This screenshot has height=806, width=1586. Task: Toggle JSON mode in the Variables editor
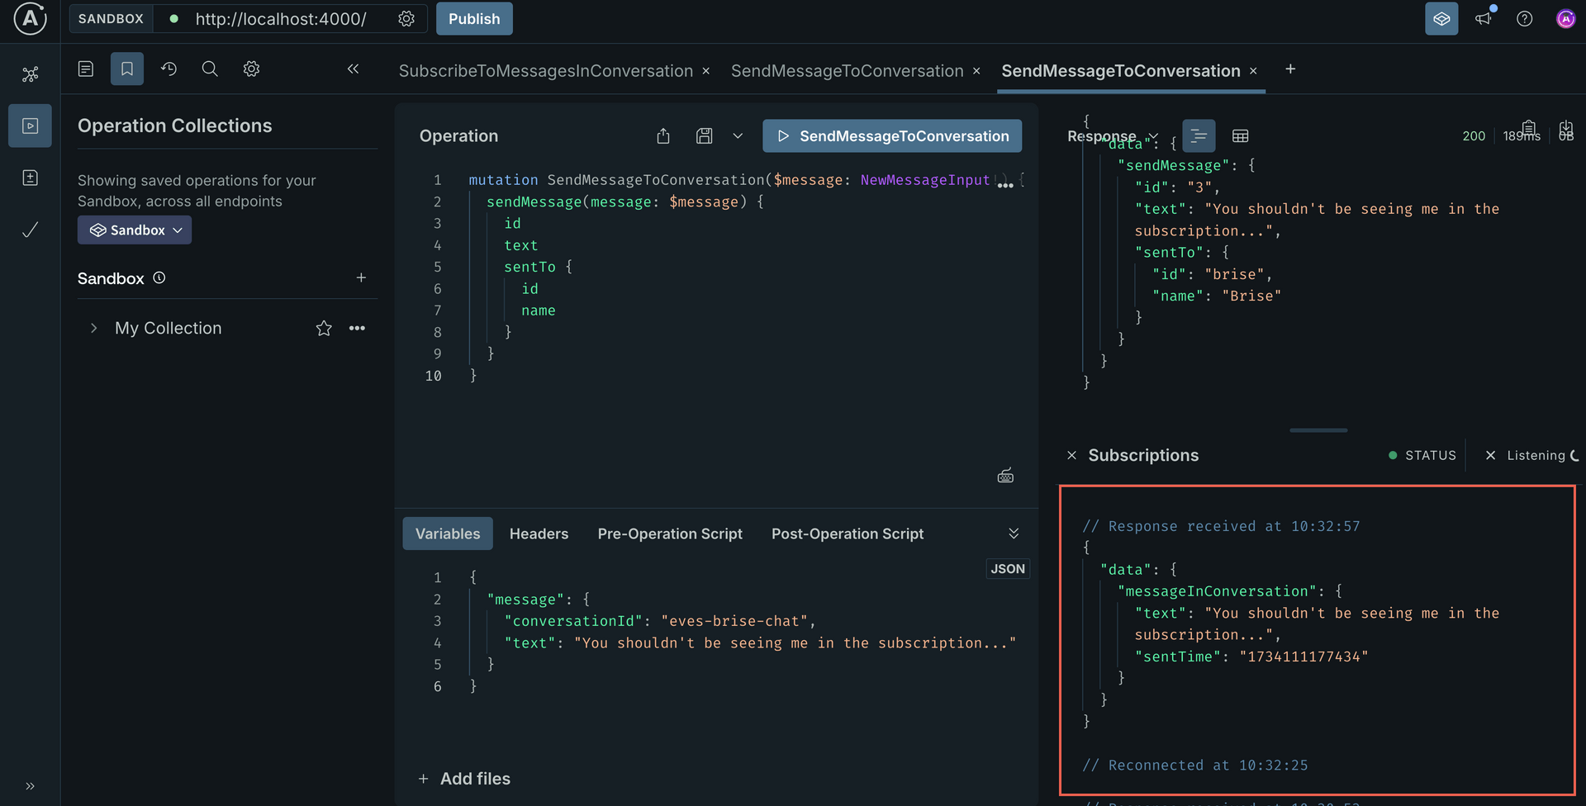[x=1007, y=568]
